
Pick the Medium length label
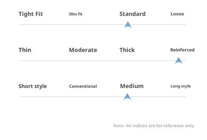(132, 86)
